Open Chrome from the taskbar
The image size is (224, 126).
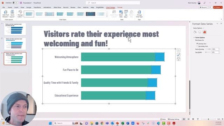click(x=102, y=123)
